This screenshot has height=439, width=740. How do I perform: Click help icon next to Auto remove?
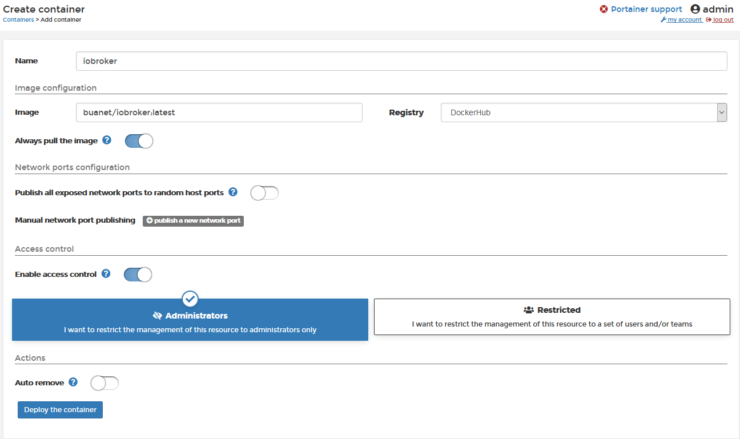pos(73,382)
